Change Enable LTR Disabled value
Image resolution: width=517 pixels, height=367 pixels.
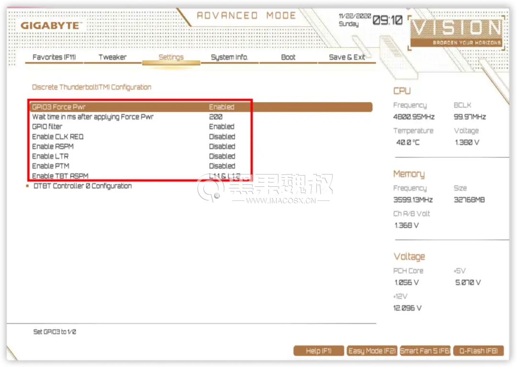coord(222,156)
